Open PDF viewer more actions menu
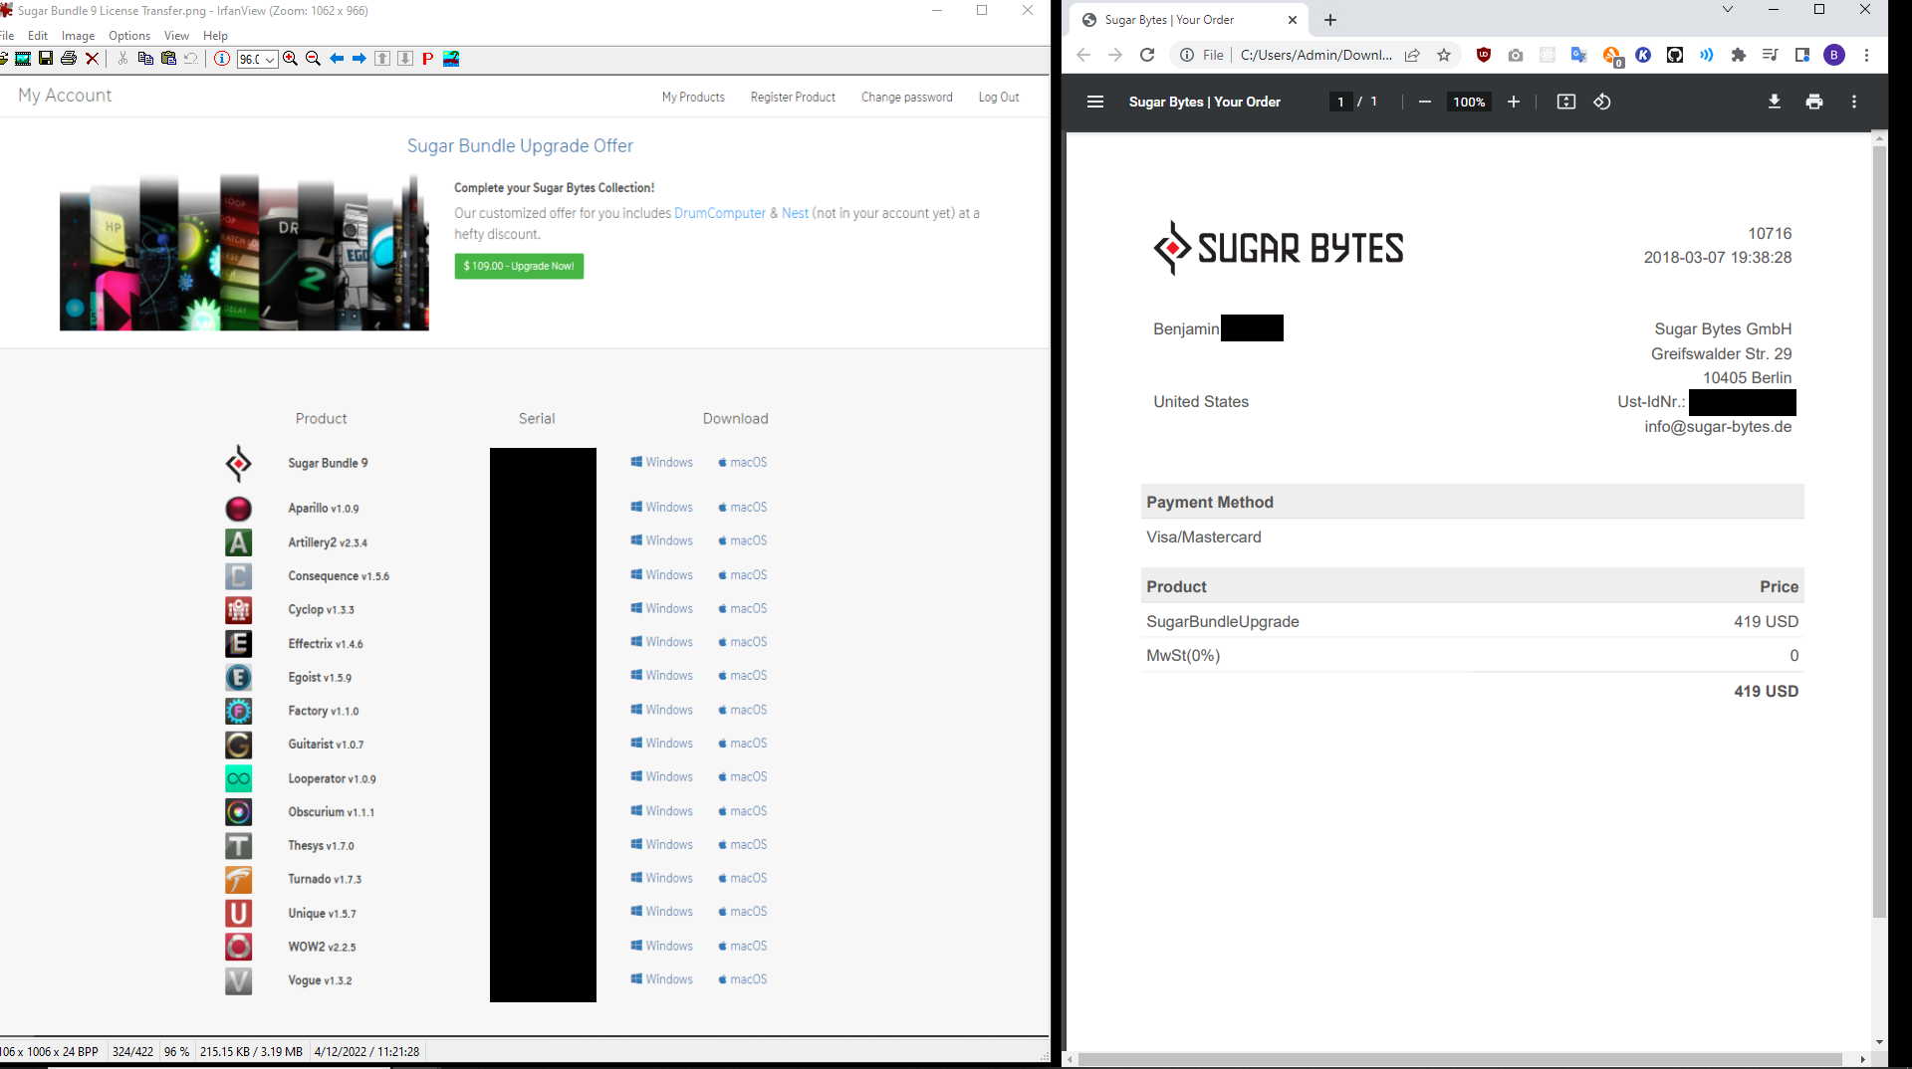Screen dimensions: 1912x1069 (x=1854, y=102)
